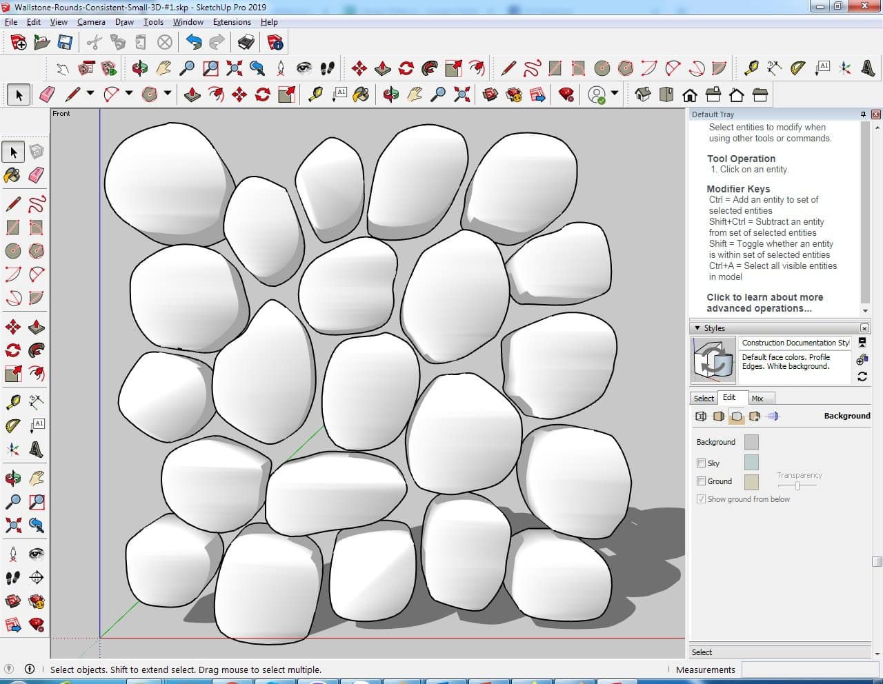Enable the Ground checkbox

[702, 481]
